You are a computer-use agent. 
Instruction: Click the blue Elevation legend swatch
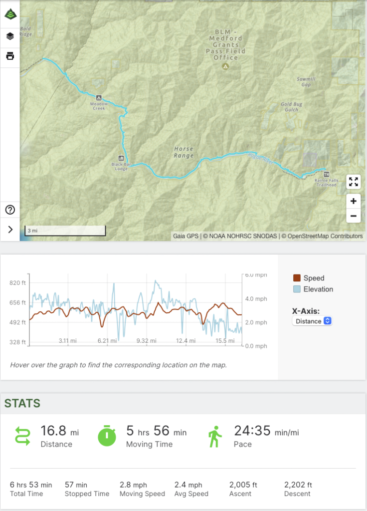[297, 289]
